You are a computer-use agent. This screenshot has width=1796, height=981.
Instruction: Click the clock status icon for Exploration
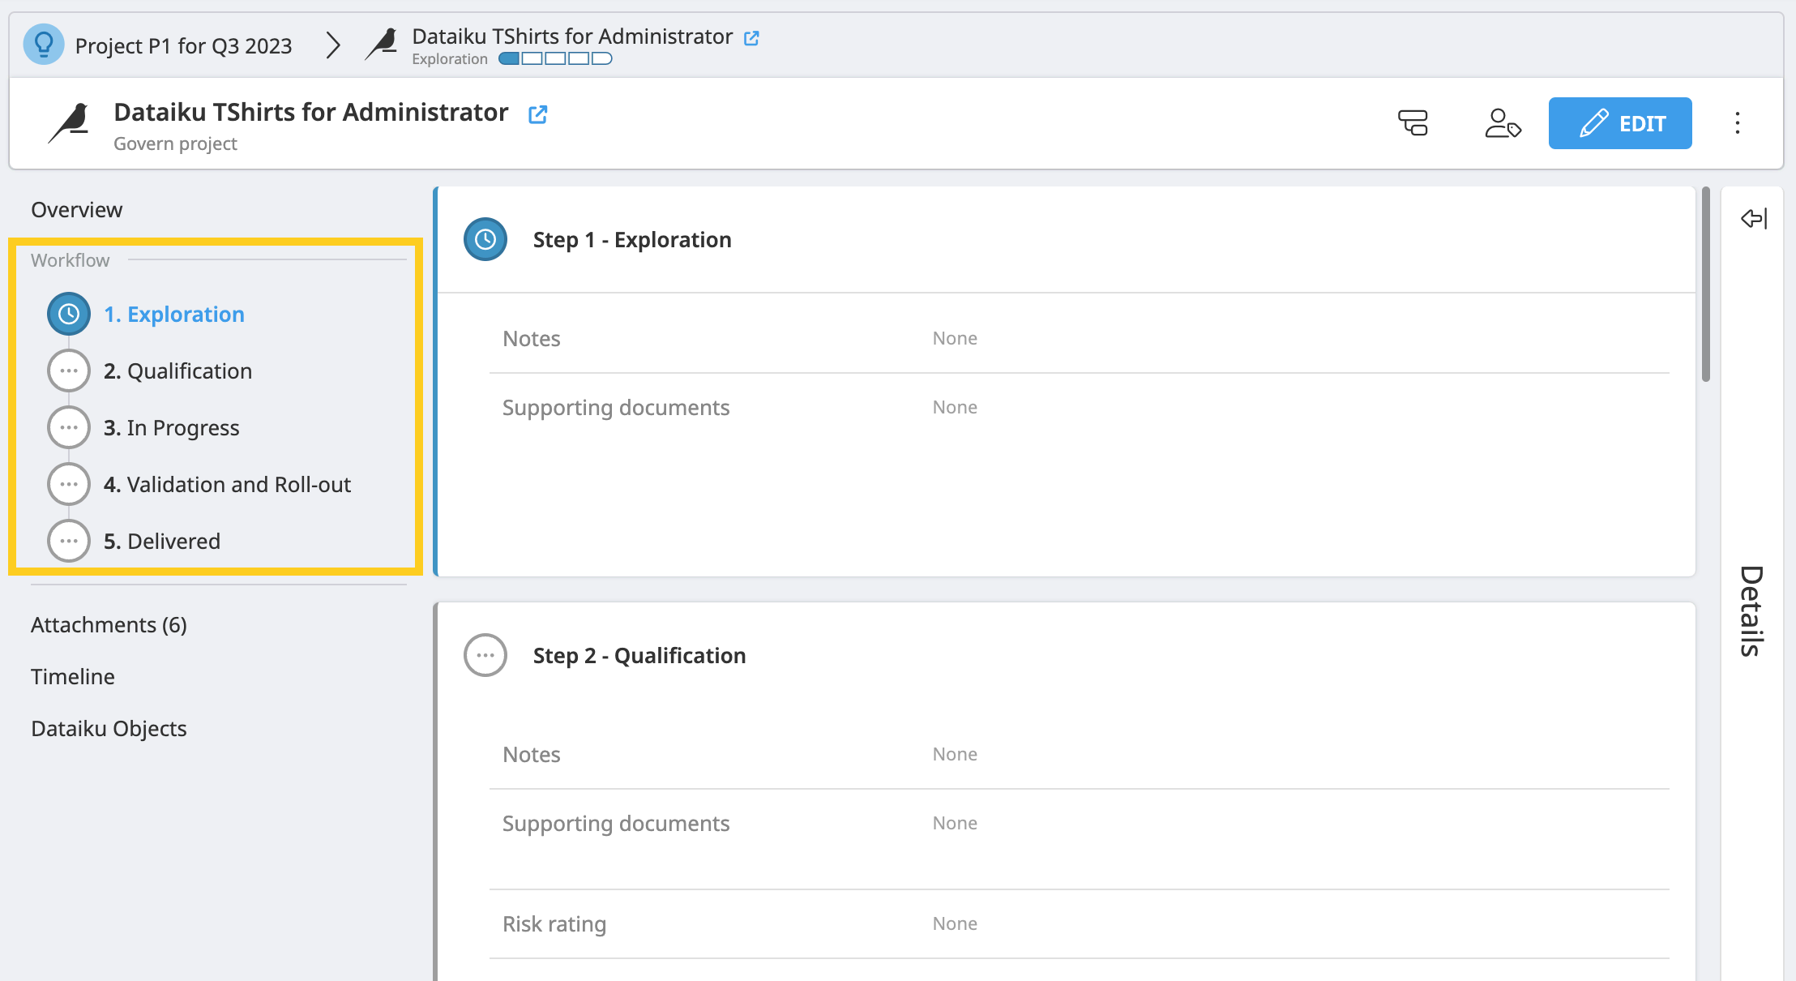coord(69,315)
